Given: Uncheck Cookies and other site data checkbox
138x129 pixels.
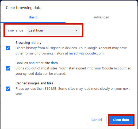Looking at the screenshot, I should (8, 68).
